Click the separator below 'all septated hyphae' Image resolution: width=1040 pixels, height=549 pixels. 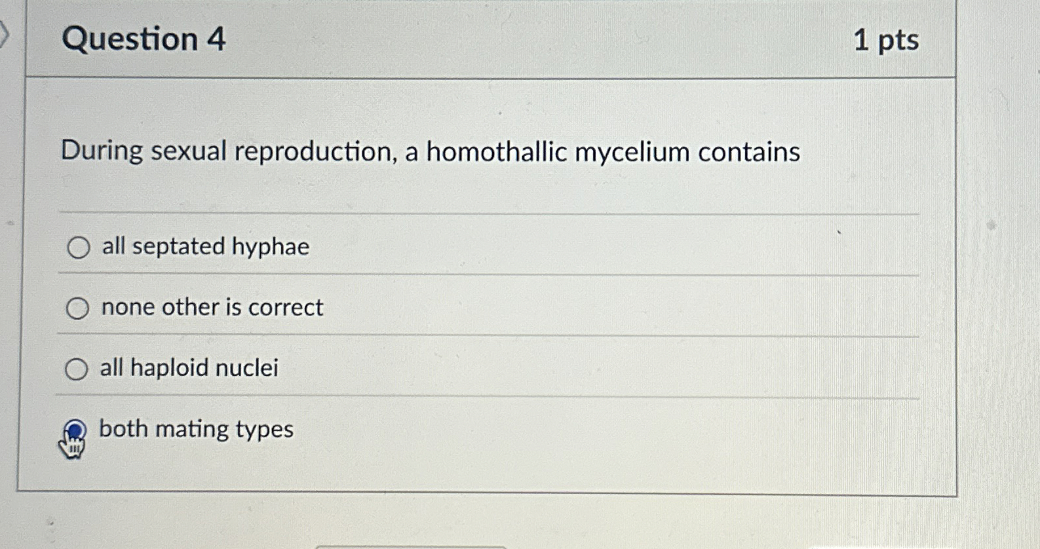[x=488, y=273]
